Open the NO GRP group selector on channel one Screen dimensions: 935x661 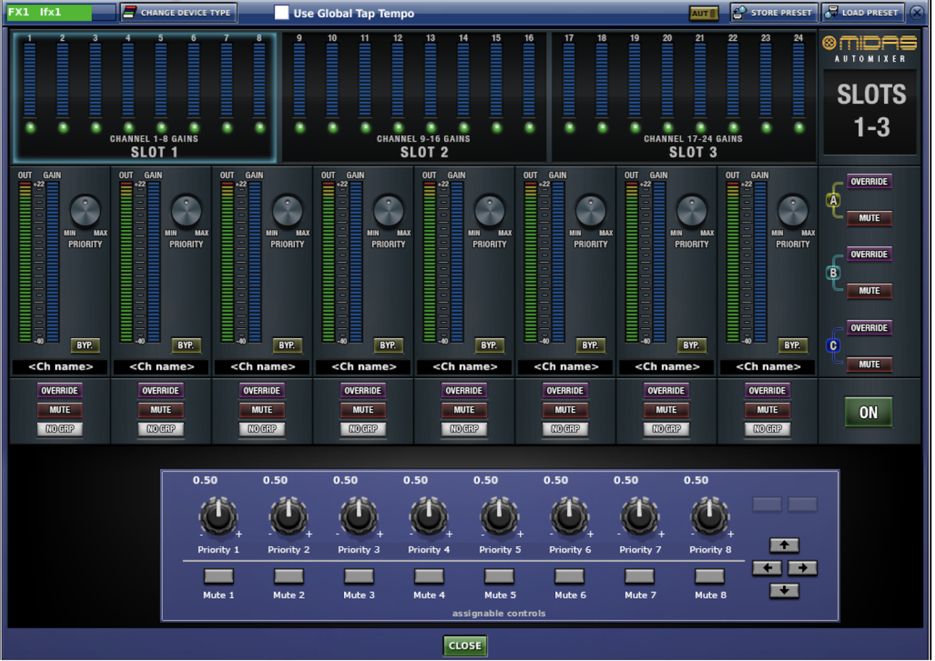(x=59, y=429)
